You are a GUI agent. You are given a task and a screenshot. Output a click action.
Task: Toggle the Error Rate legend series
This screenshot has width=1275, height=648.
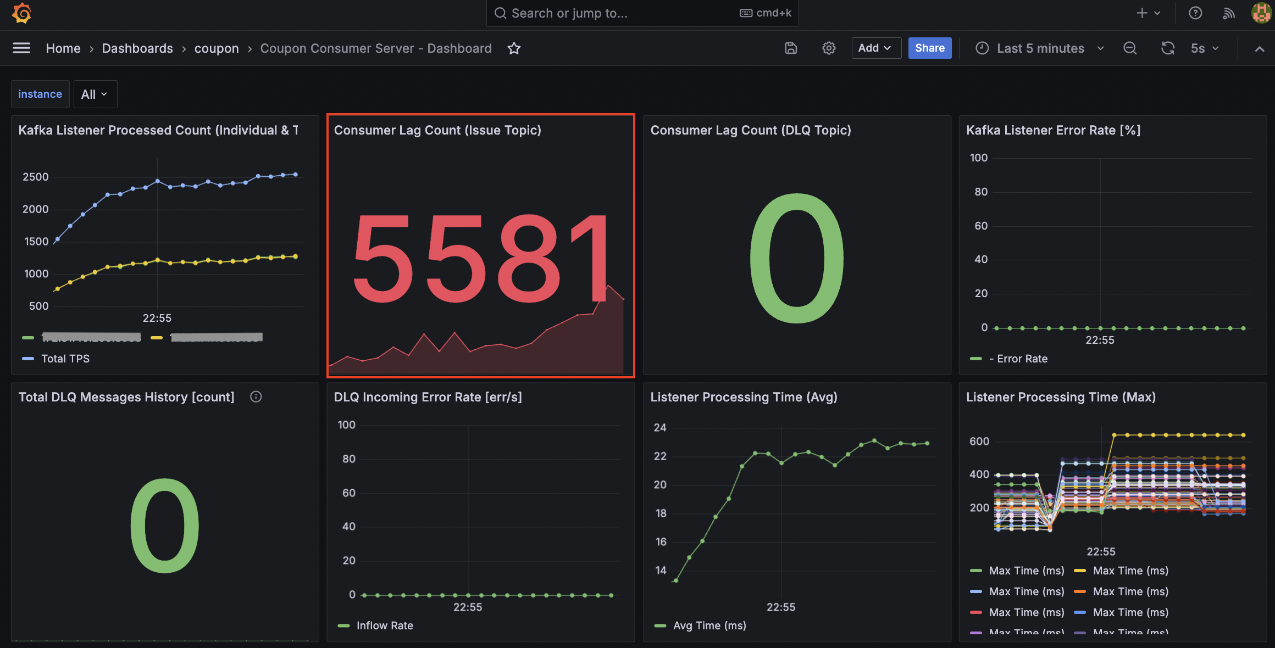click(x=1022, y=359)
